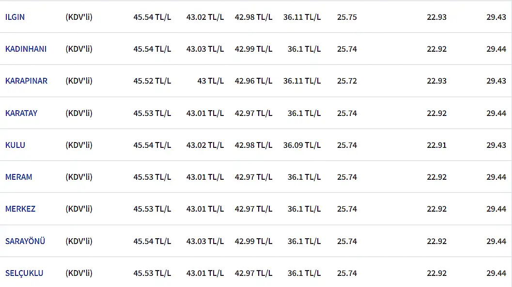512x287 pixels.
Task: Open the MERAM district link
Action: (19, 177)
